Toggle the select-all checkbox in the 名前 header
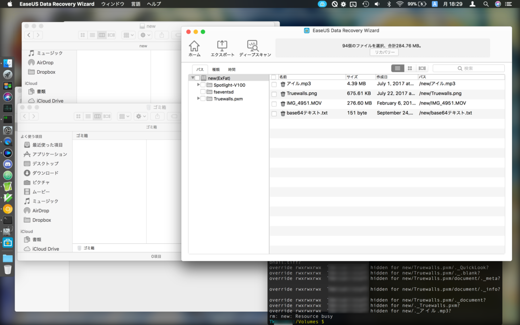The width and height of the screenshot is (520, 325). point(274,77)
